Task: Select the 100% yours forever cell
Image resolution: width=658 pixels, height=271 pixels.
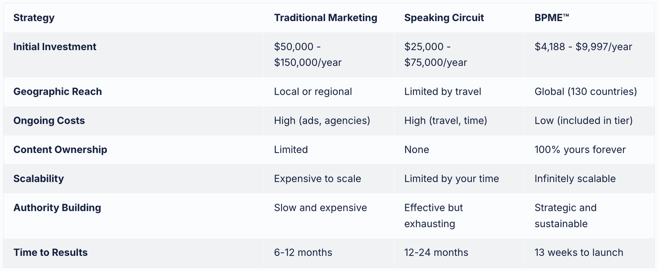Action: [580, 150]
